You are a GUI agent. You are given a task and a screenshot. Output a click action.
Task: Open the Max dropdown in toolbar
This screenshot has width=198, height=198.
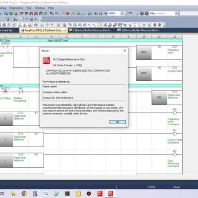(176, 13)
